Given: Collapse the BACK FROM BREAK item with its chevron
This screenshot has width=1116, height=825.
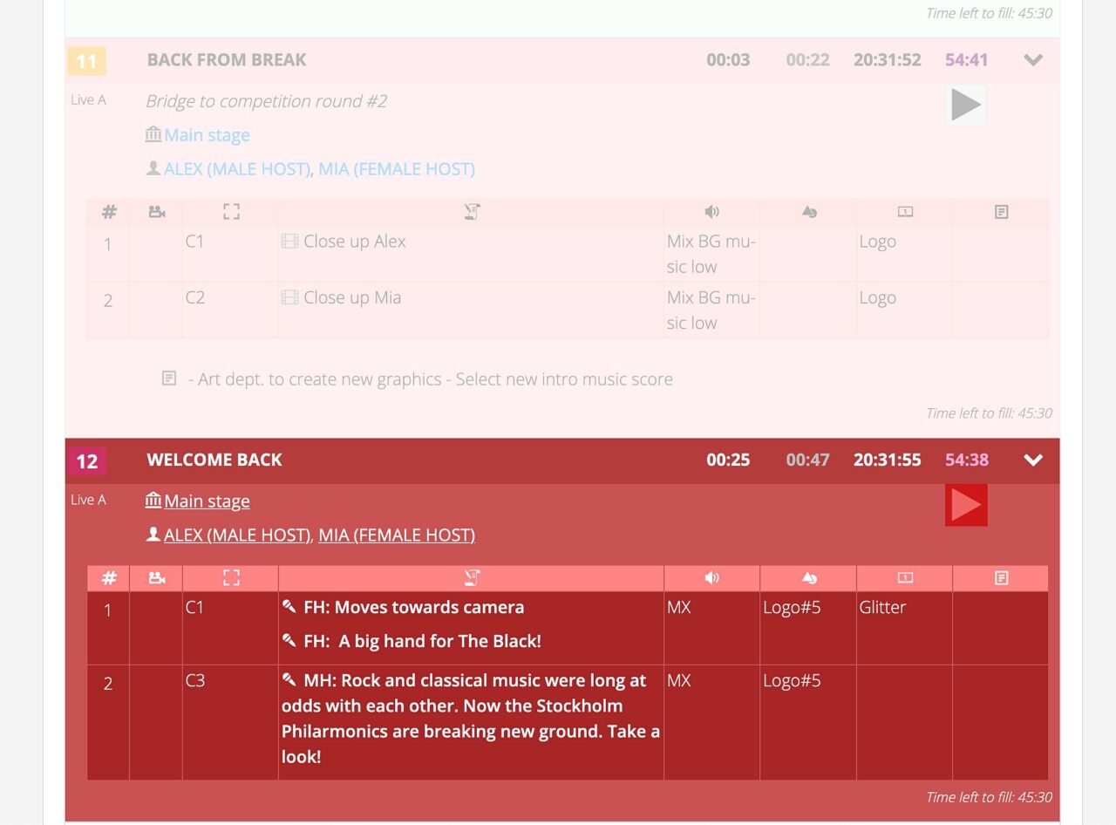Looking at the screenshot, I should point(1033,60).
